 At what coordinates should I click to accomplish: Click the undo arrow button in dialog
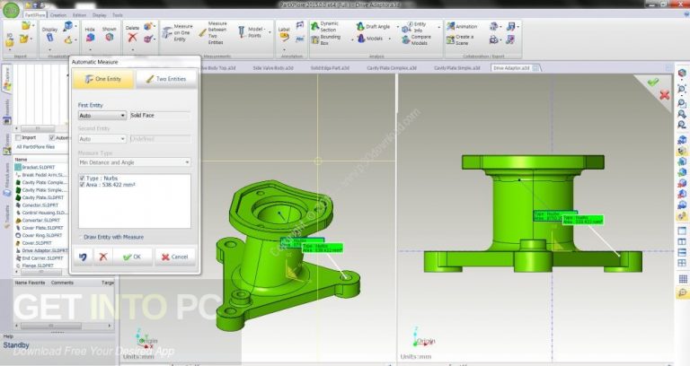pos(84,257)
